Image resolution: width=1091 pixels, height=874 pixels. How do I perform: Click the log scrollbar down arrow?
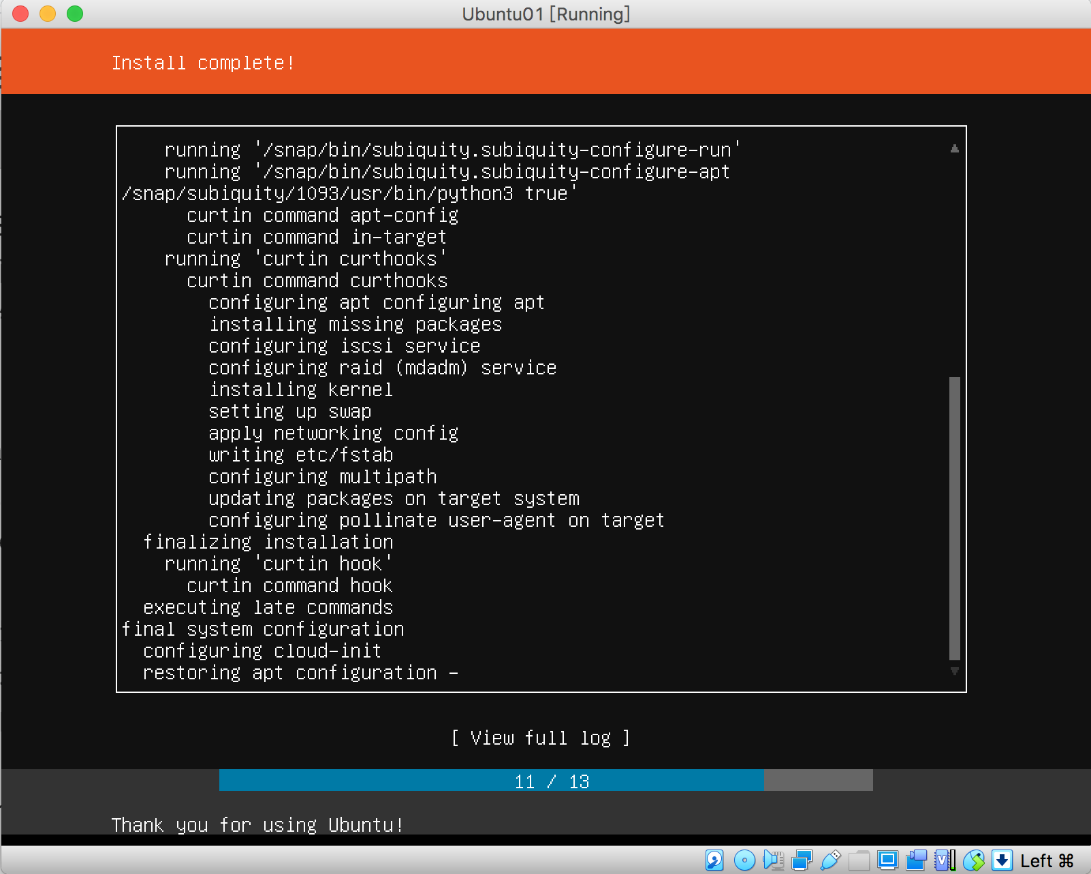955,671
